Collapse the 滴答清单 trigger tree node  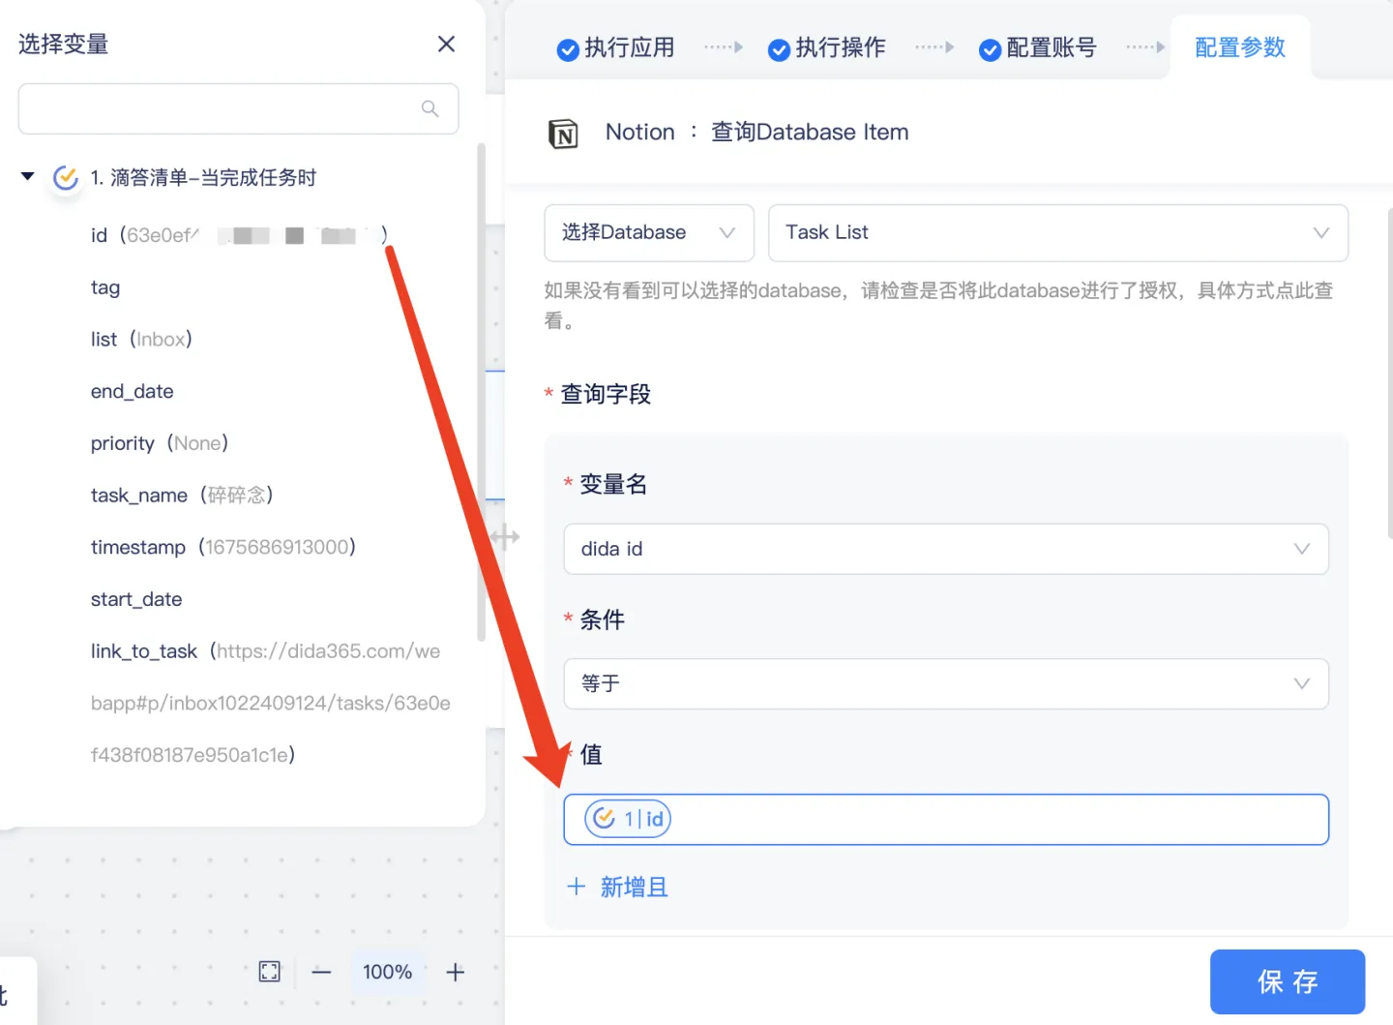pos(28,176)
